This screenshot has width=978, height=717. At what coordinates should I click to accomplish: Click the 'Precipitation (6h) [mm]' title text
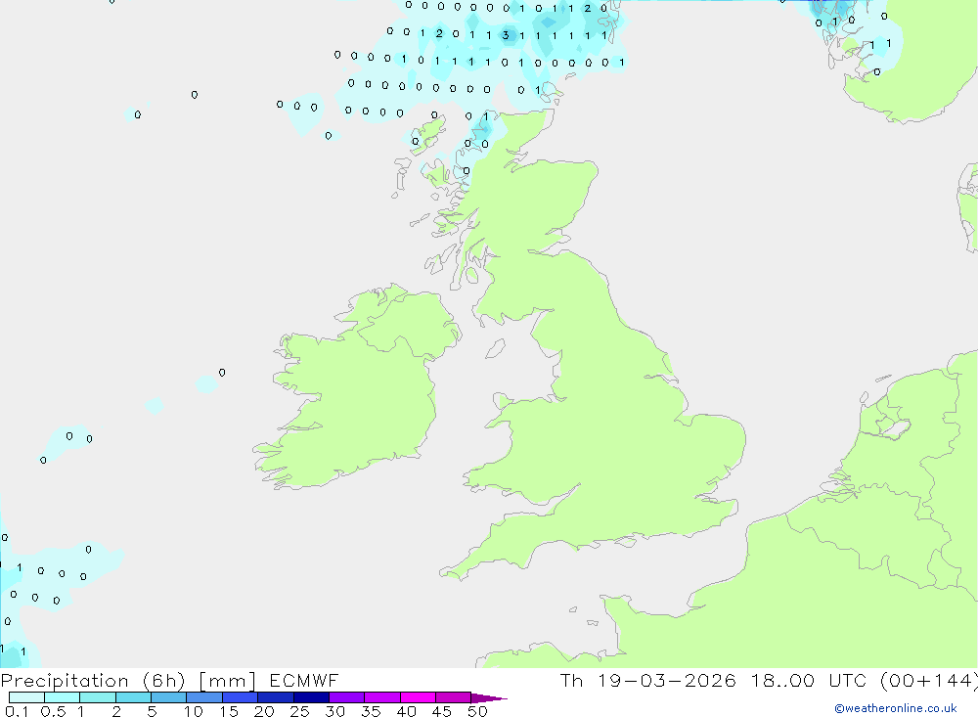click(x=128, y=681)
